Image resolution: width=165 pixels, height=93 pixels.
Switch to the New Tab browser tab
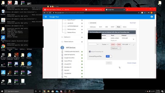(x=74, y=10)
